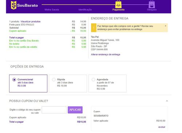Open the Visualizar produtos link
This screenshot has width=182, height=133.
(x=31, y=21)
